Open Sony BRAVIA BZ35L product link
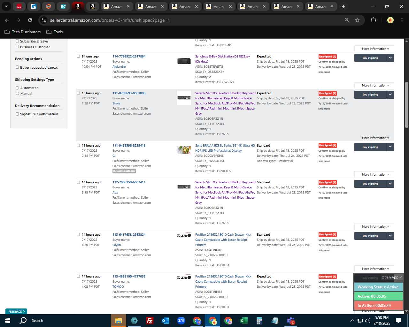 [x=225, y=148]
